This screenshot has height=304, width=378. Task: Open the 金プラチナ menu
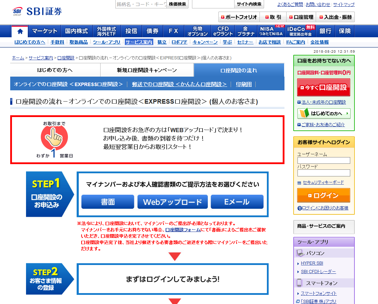pos(246,31)
